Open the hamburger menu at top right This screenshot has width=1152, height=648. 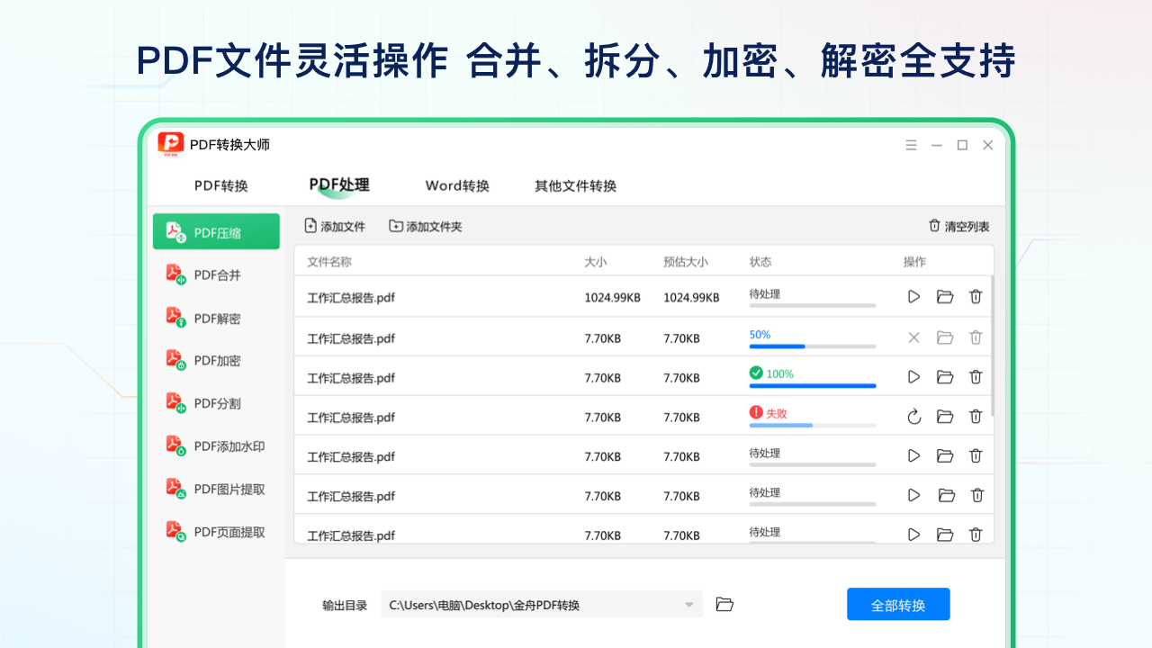pos(911,144)
